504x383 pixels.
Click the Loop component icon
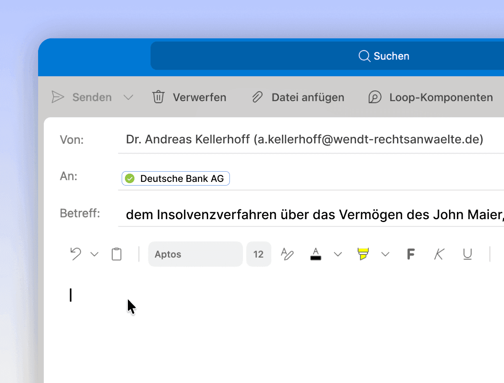375,97
